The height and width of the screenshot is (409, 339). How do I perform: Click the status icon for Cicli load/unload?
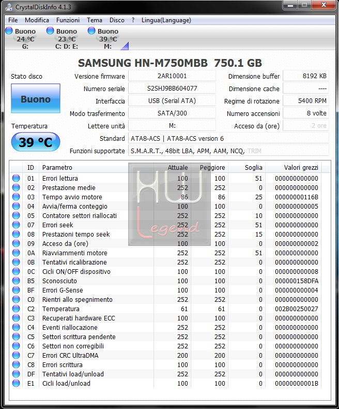tap(16, 384)
